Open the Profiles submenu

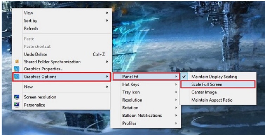click(x=146, y=123)
